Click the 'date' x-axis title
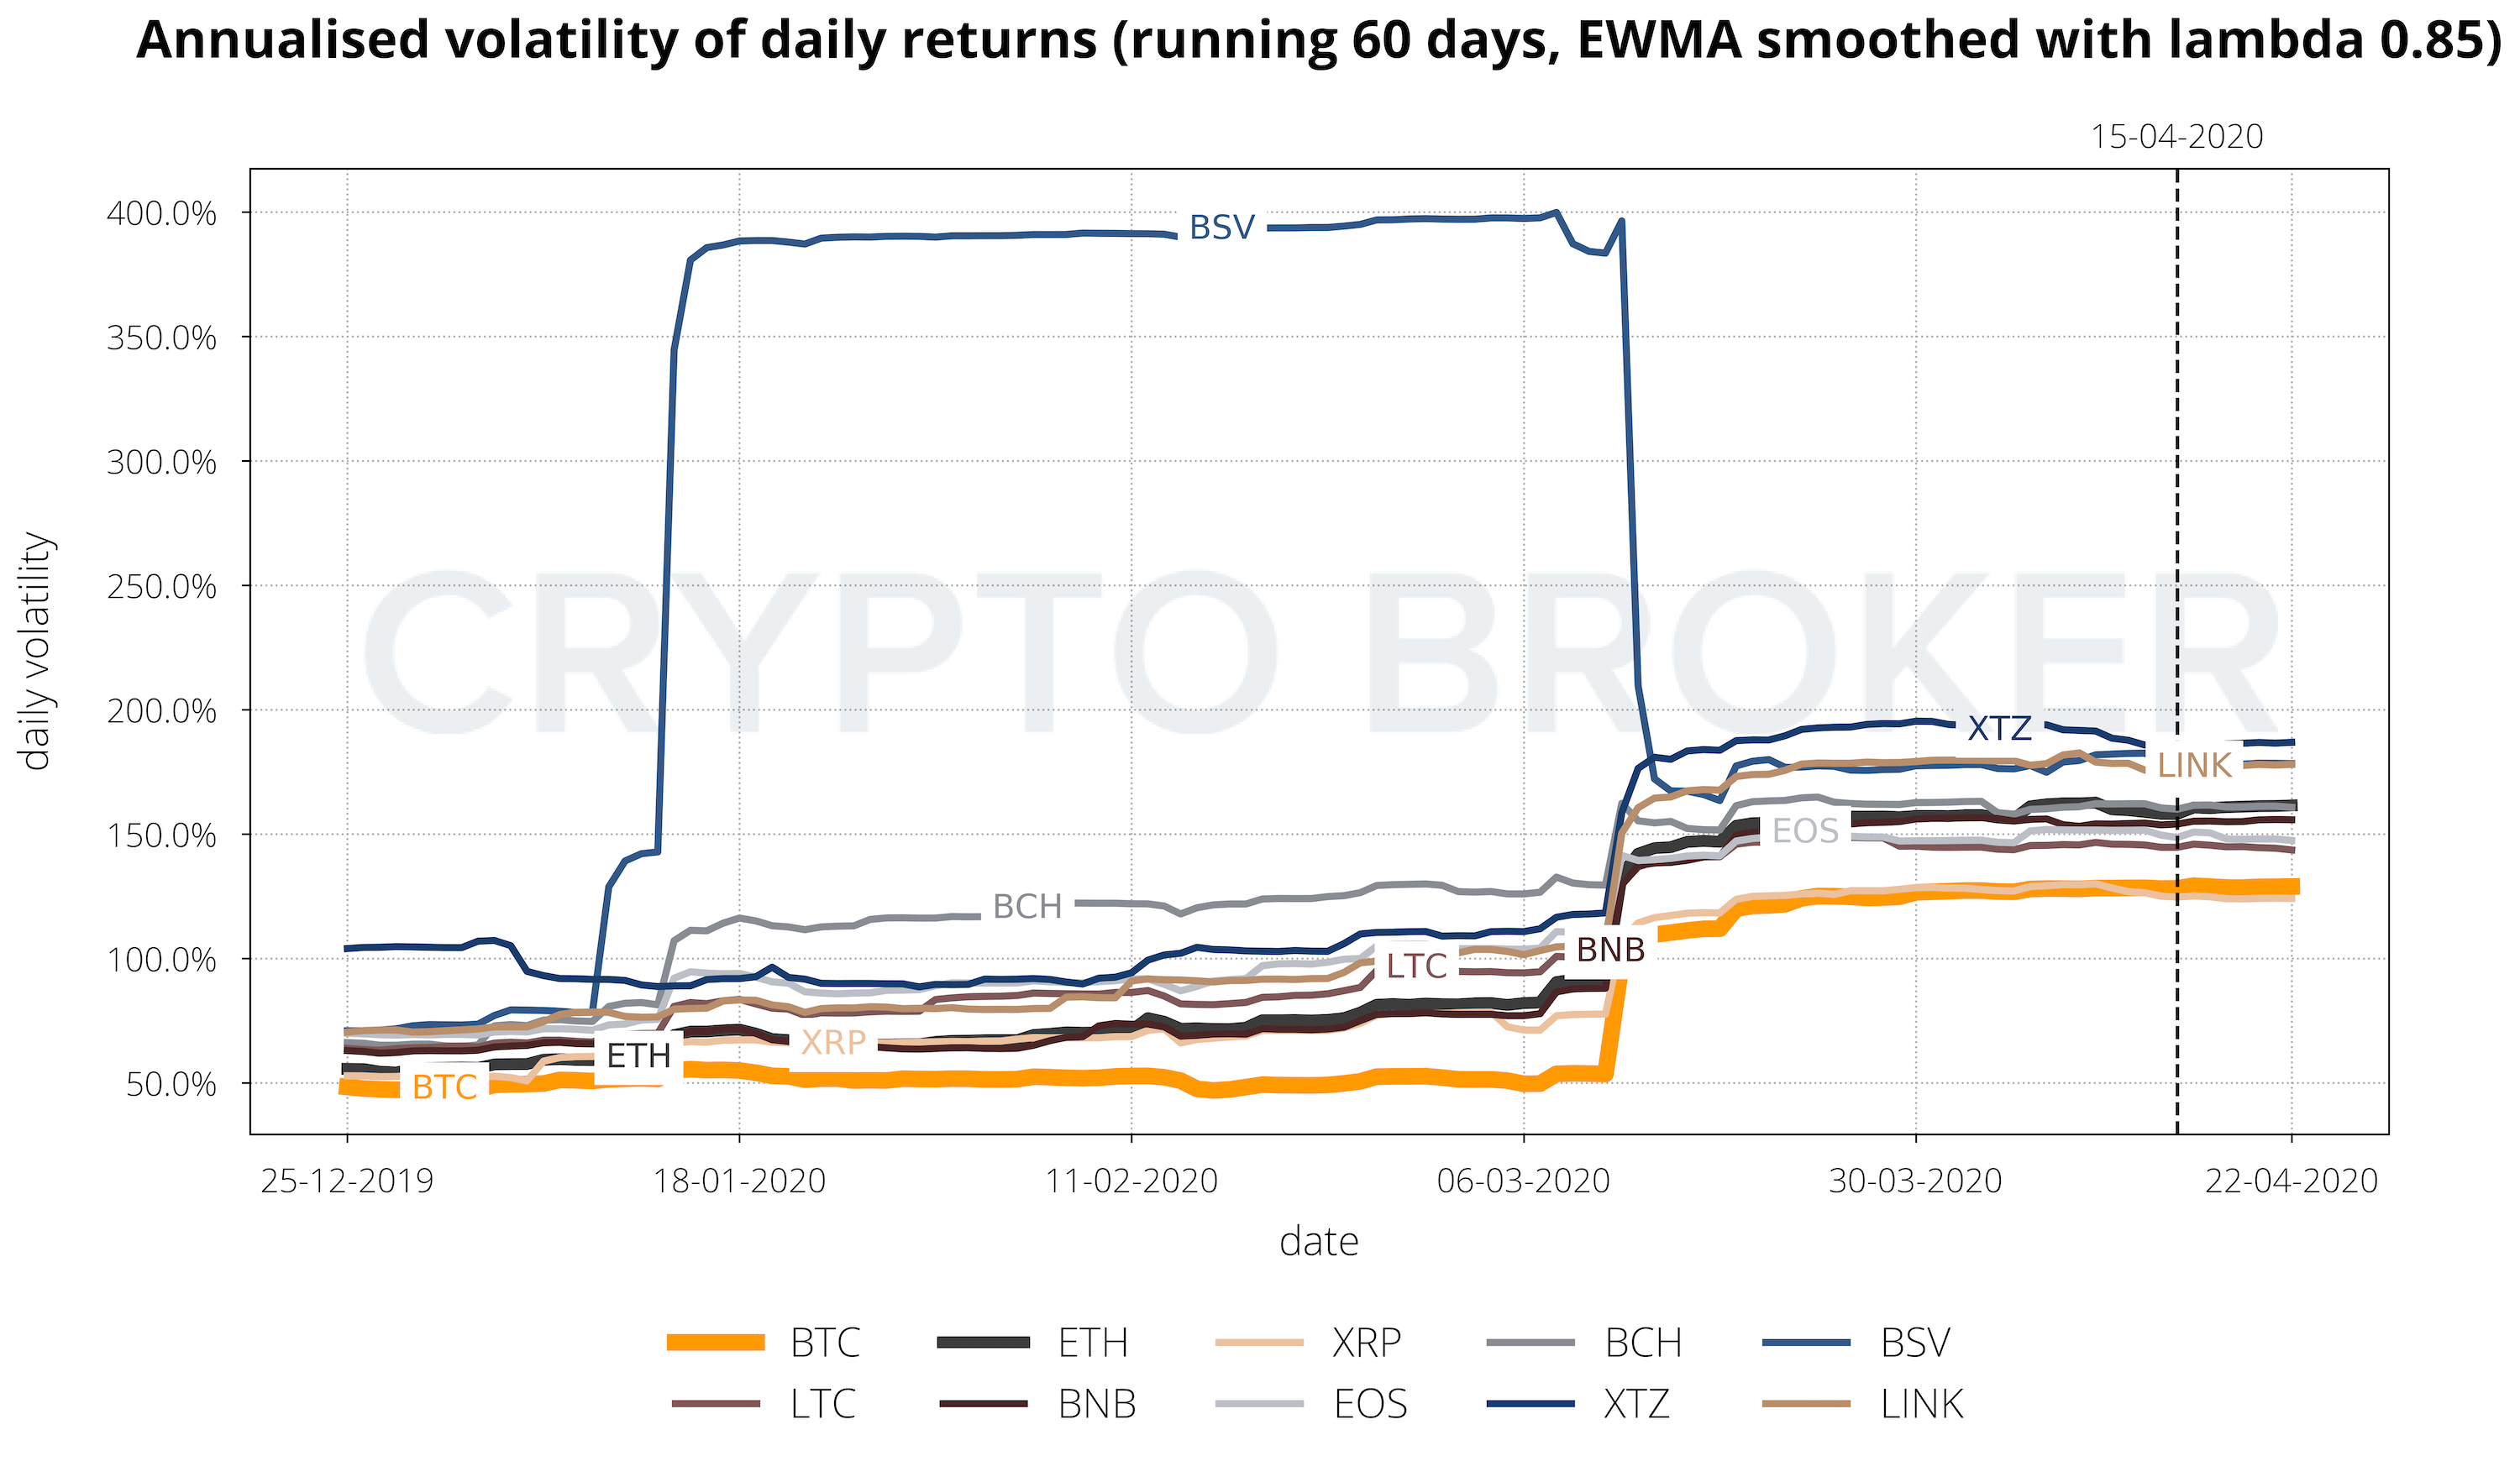This screenshot has height=1461, width=2520. [x=1319, y=1242]
